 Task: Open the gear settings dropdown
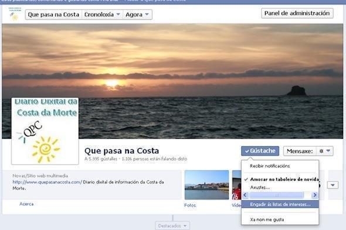325,151
